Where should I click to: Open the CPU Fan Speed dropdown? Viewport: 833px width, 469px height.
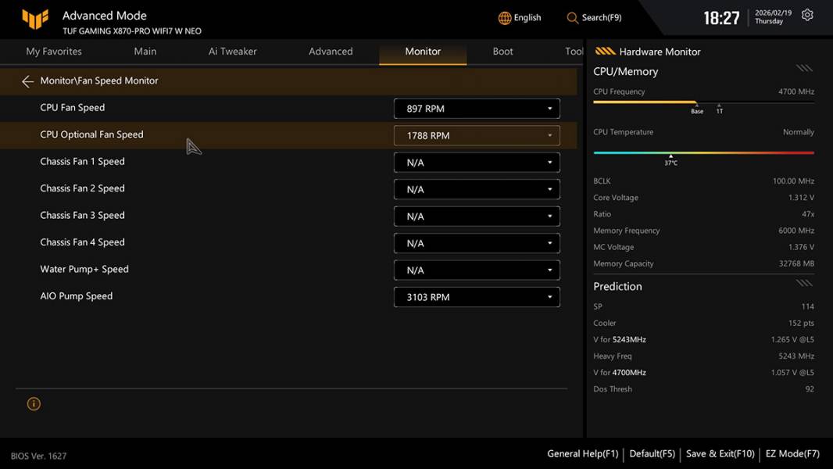coord(477,109)
